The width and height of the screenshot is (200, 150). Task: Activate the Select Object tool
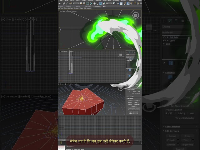point(81,3)
